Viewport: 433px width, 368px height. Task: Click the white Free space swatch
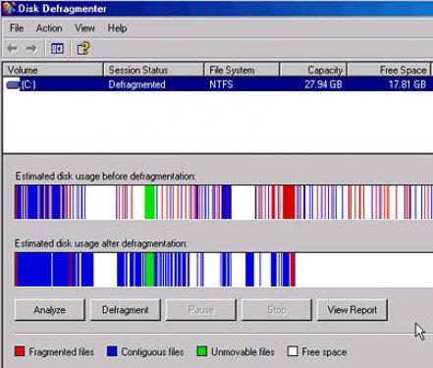point(293,351)
